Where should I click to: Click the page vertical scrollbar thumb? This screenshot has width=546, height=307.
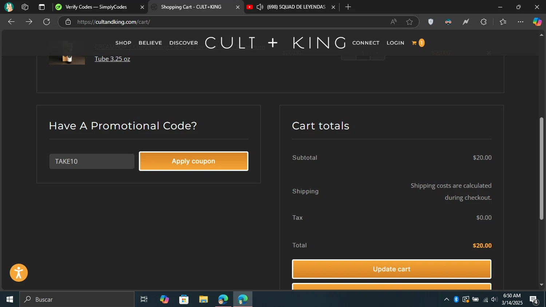[541, 168]
